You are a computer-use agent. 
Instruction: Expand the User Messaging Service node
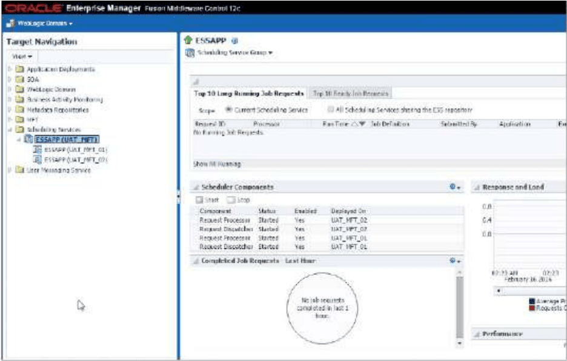click(10, 170)
